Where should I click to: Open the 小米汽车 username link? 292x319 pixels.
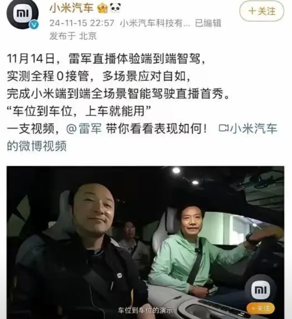click(x=72, y=8)
